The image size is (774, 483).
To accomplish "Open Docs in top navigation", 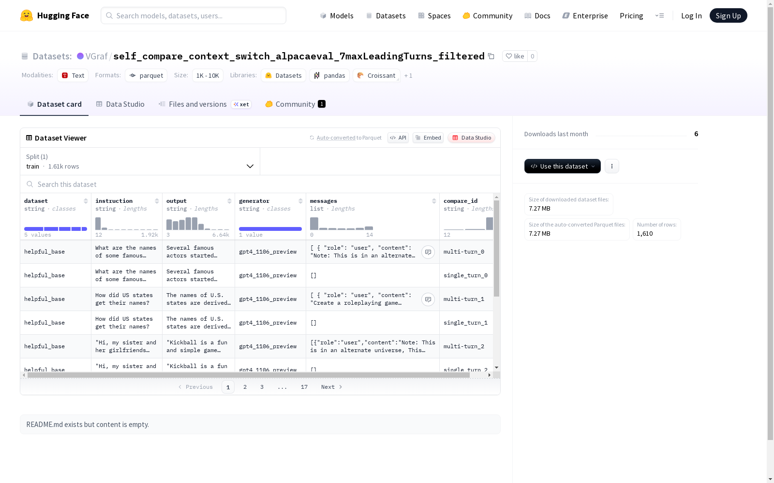I will click(537, 15).
